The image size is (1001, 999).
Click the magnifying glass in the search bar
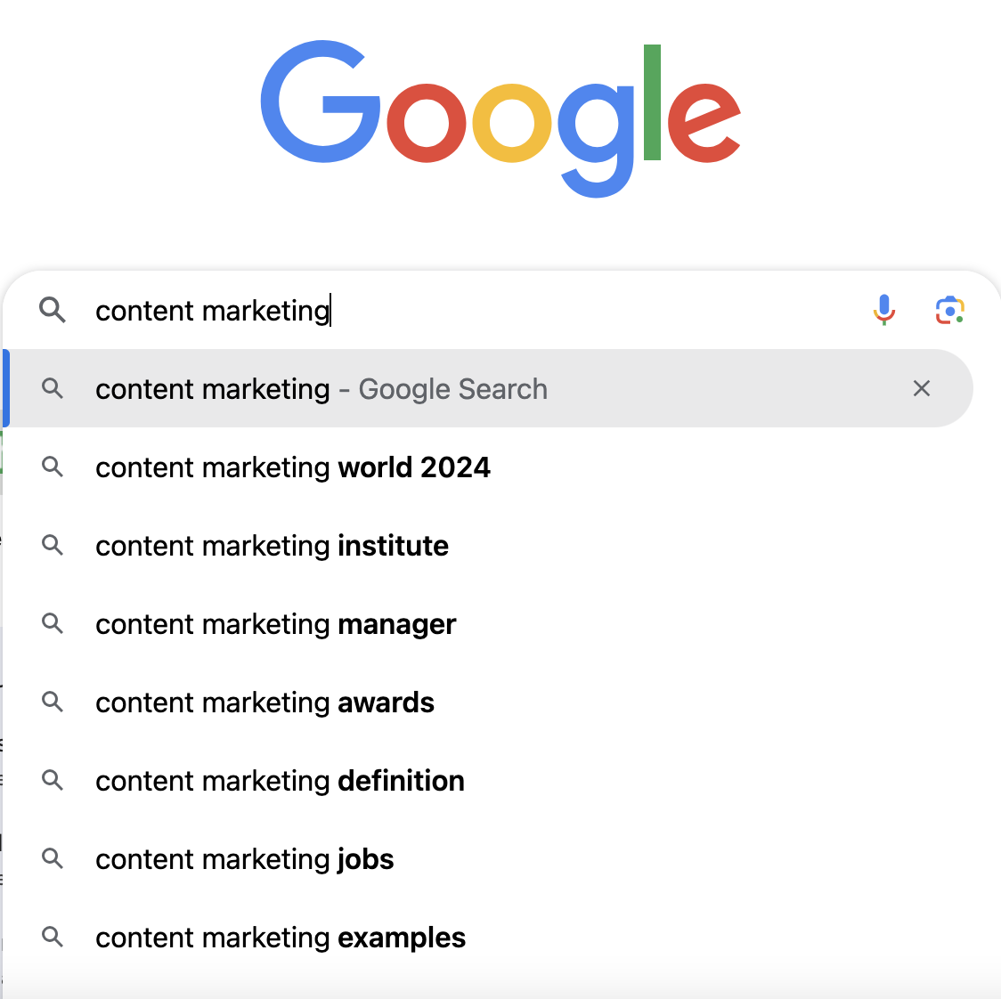coord(53,310)
